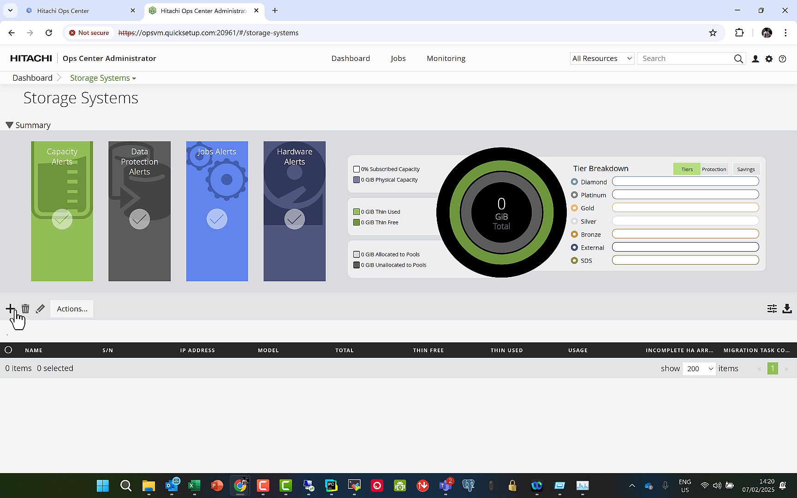Click the Gold tier capacity bar
797x498 pixels.
point(685,208)
